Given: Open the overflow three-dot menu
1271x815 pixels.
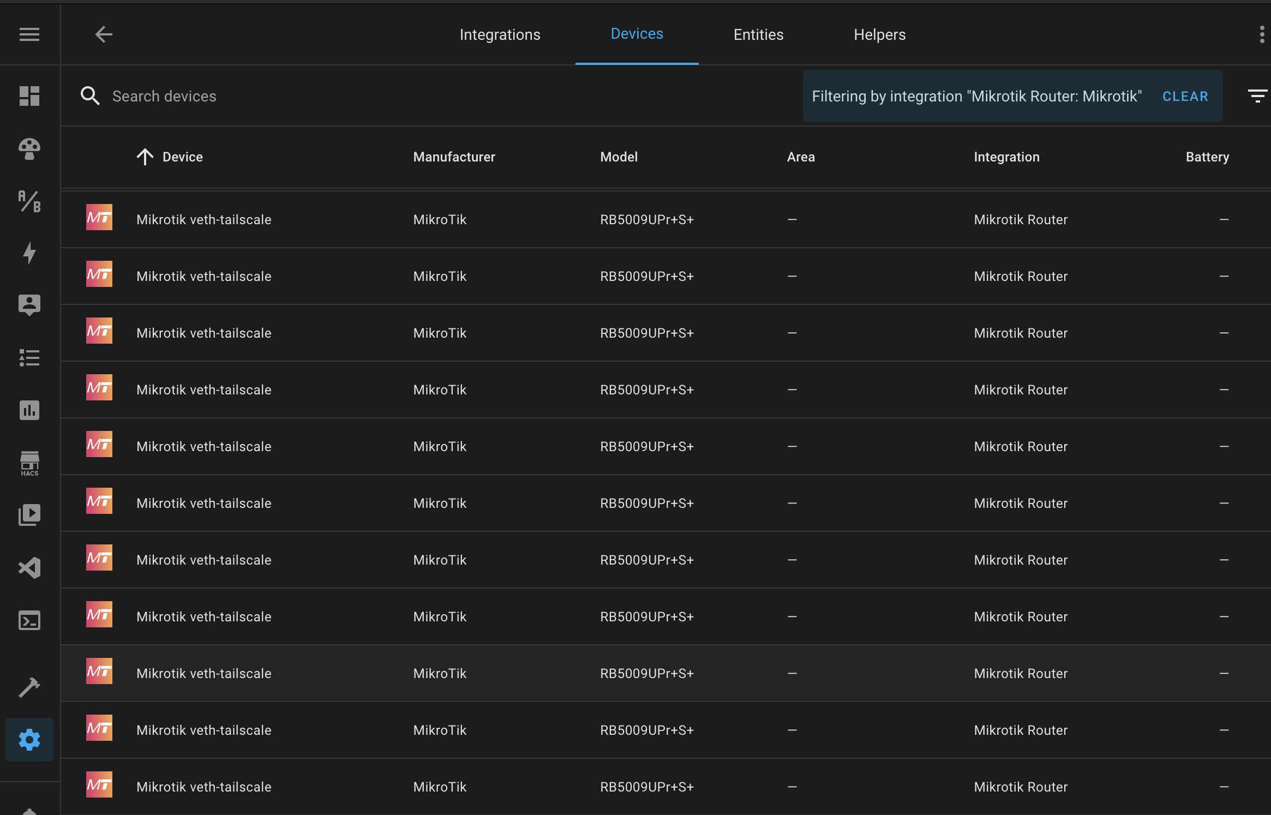Looking at the screenshot, I should coord(1261,34).
